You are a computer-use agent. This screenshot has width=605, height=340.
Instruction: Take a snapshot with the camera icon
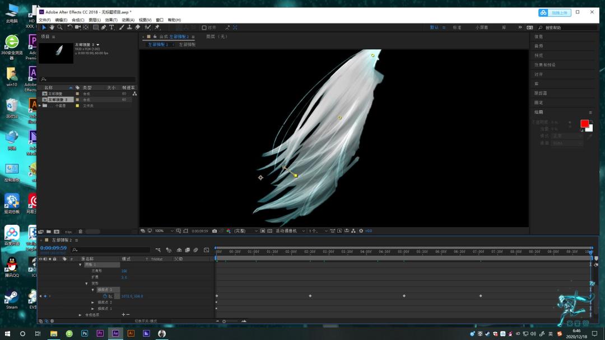[x=215, y=231]
